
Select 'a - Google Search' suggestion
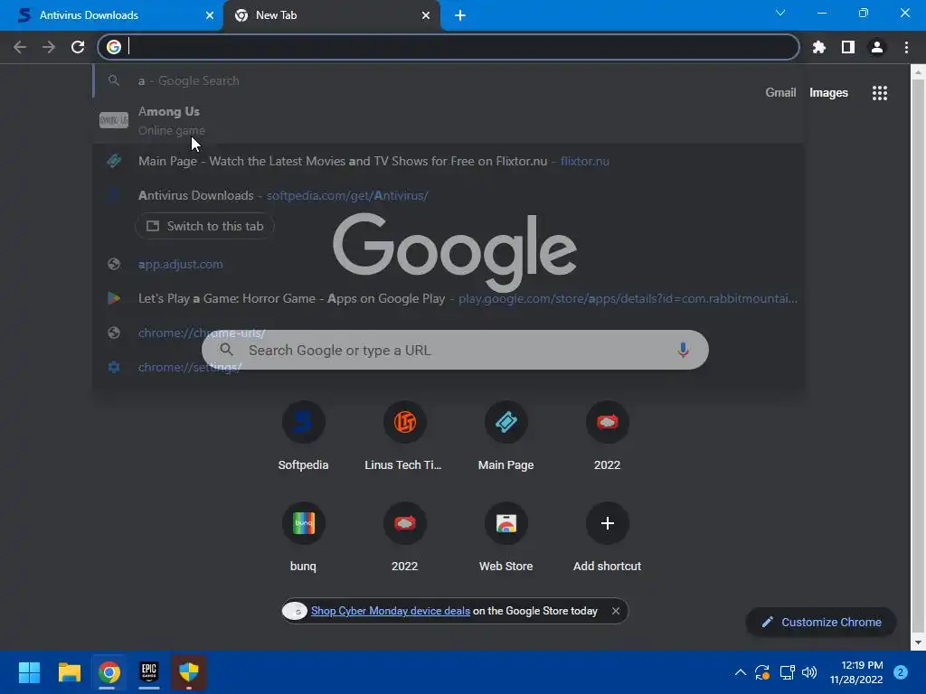pyautogui.click(x=449, y=80)
